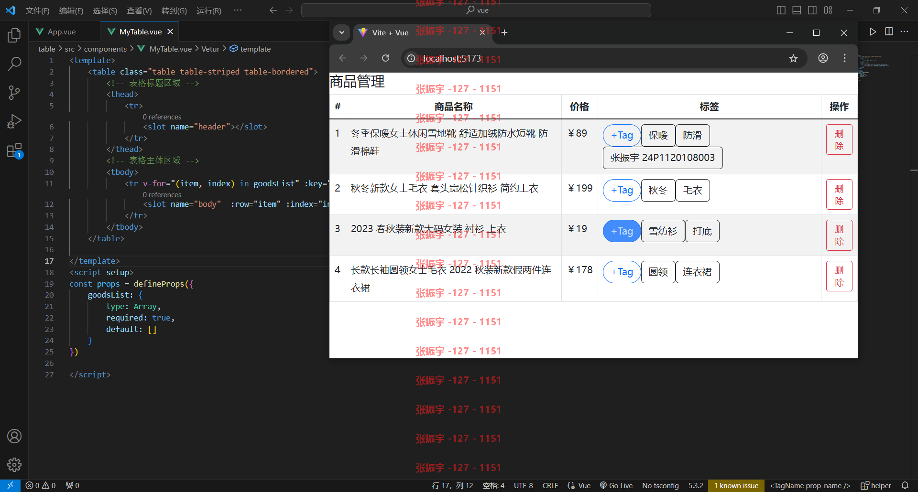Open the Explorer view in activity bar
This screenshot has height=492, width=918.
coord(14,35)
